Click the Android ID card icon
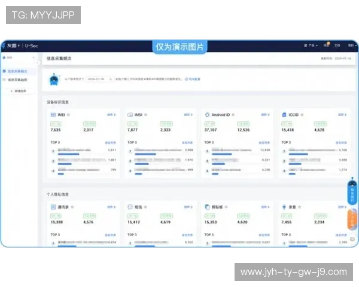The height and width of the screenshot is (287, 359). (x=207, y=115)
